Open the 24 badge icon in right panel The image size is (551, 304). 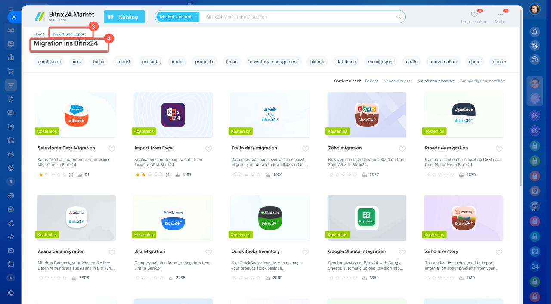(x=535, y=267)
